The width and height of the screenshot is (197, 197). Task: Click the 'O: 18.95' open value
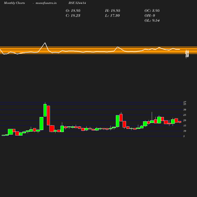click(x=73, y=11)
